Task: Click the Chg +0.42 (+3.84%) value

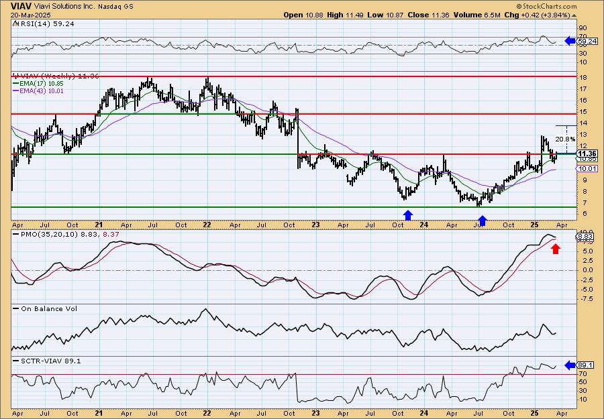Action: [x=537, y=15]
